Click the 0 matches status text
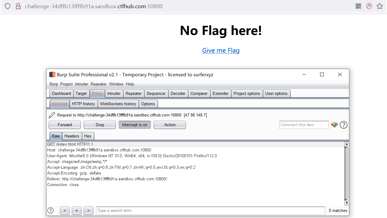The width and height of the screenshot is (387, 218). pos(338,210)
